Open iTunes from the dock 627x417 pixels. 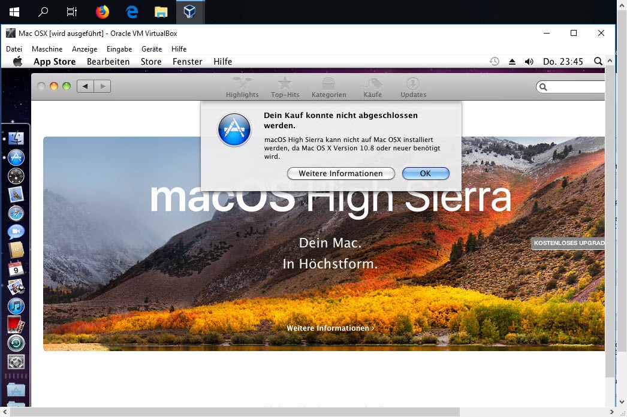click(x=16, y=306)
